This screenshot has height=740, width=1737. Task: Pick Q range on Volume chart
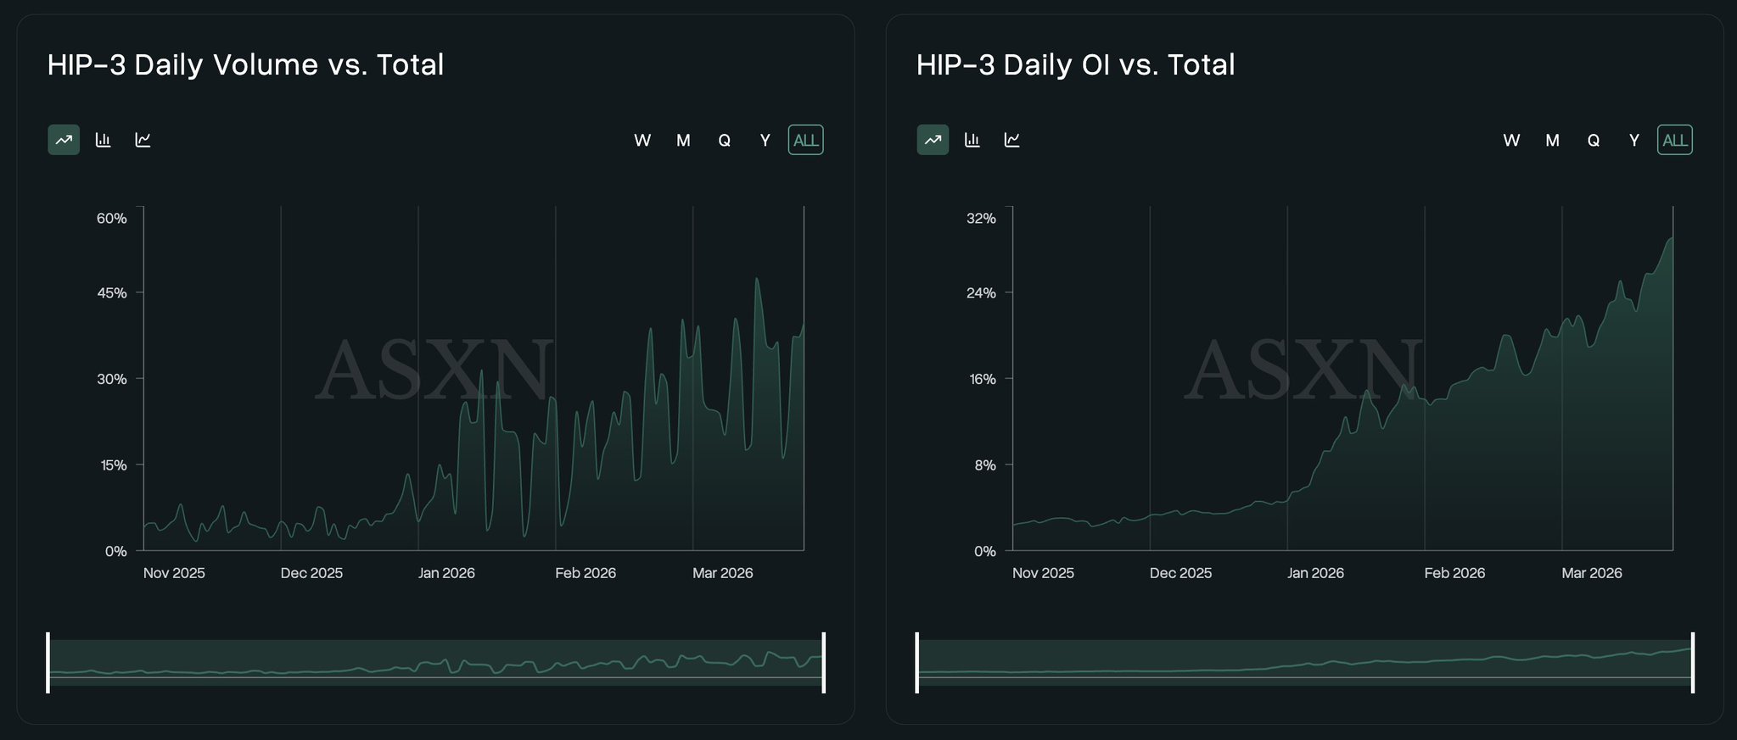coord(724,141)
